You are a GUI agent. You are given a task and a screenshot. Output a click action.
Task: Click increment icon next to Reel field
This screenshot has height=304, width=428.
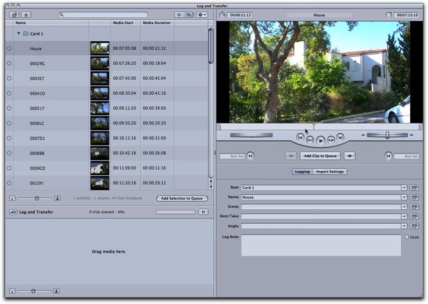click(414, 188)
